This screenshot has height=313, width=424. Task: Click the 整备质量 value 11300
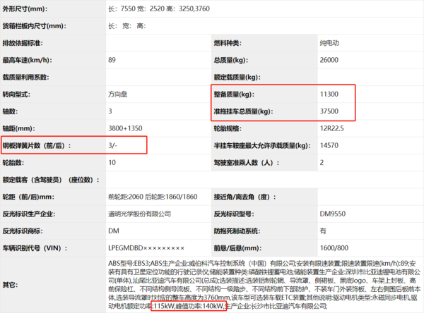(330, 94)
